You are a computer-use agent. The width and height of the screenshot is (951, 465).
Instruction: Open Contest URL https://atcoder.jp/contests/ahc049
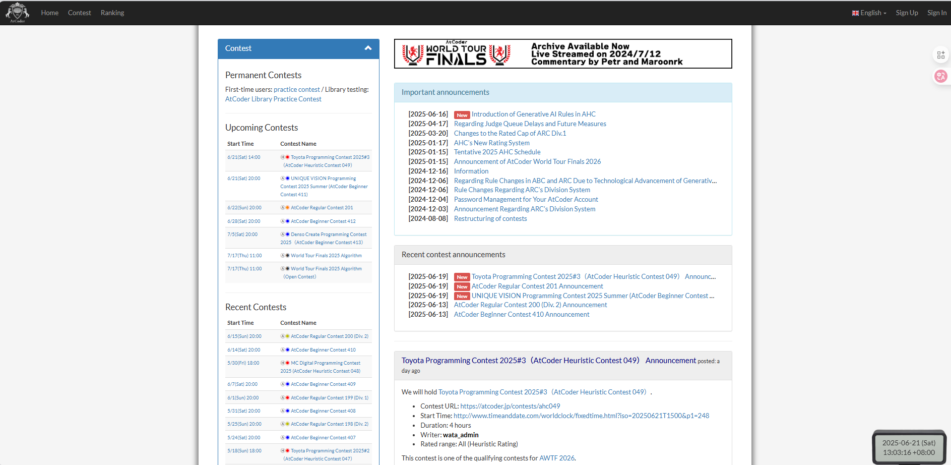510,406
